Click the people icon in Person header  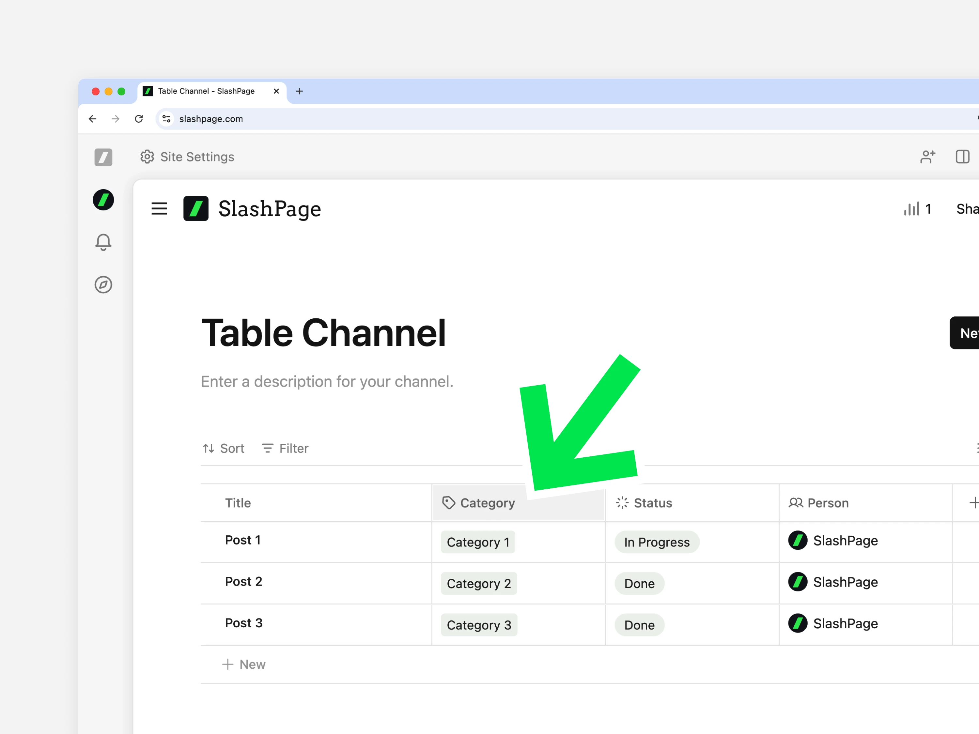coord(796,503)
